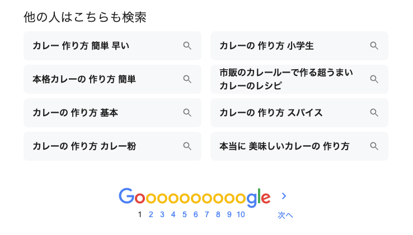This screenshot has height=235, width=413.
Task: Click search icon beside カレー 作り方 簡単 早い
Action: (x=187, y=46)
